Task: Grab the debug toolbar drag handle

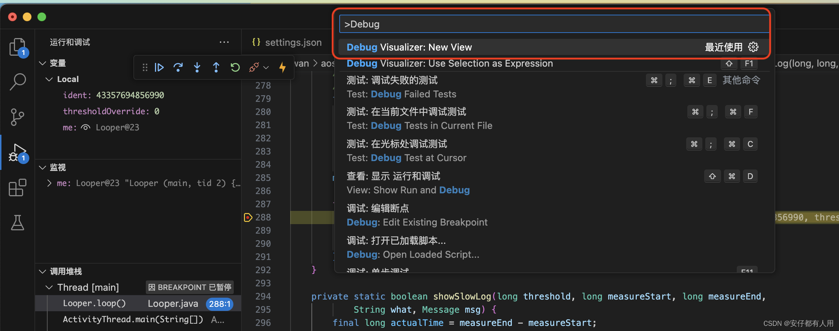Action: coord(145,67)
